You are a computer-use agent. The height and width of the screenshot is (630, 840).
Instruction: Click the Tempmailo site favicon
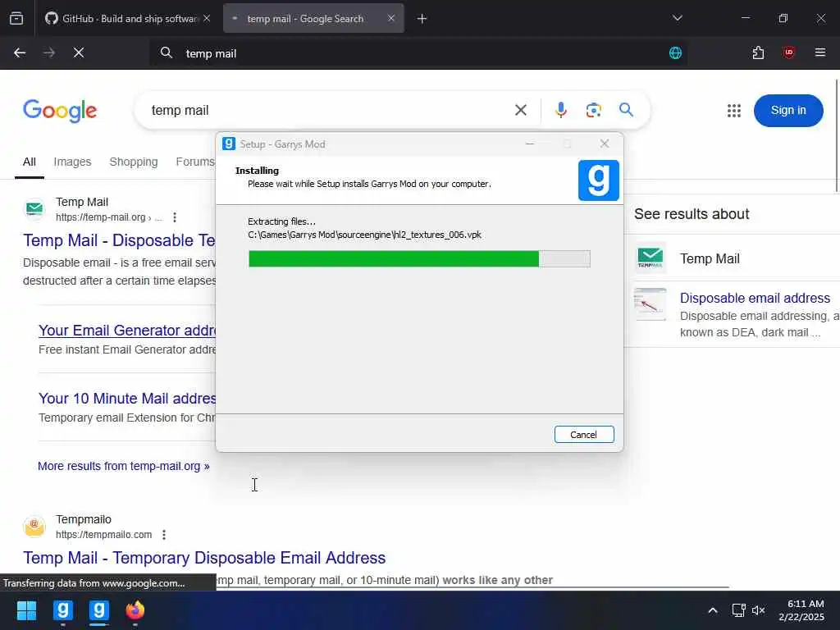tap(34, 527)
